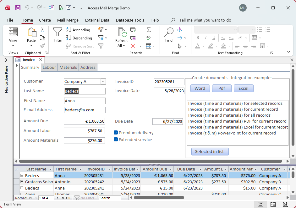Click the Pdf export button
This screenshot has width=296, height=208.
tap(222, 88)
